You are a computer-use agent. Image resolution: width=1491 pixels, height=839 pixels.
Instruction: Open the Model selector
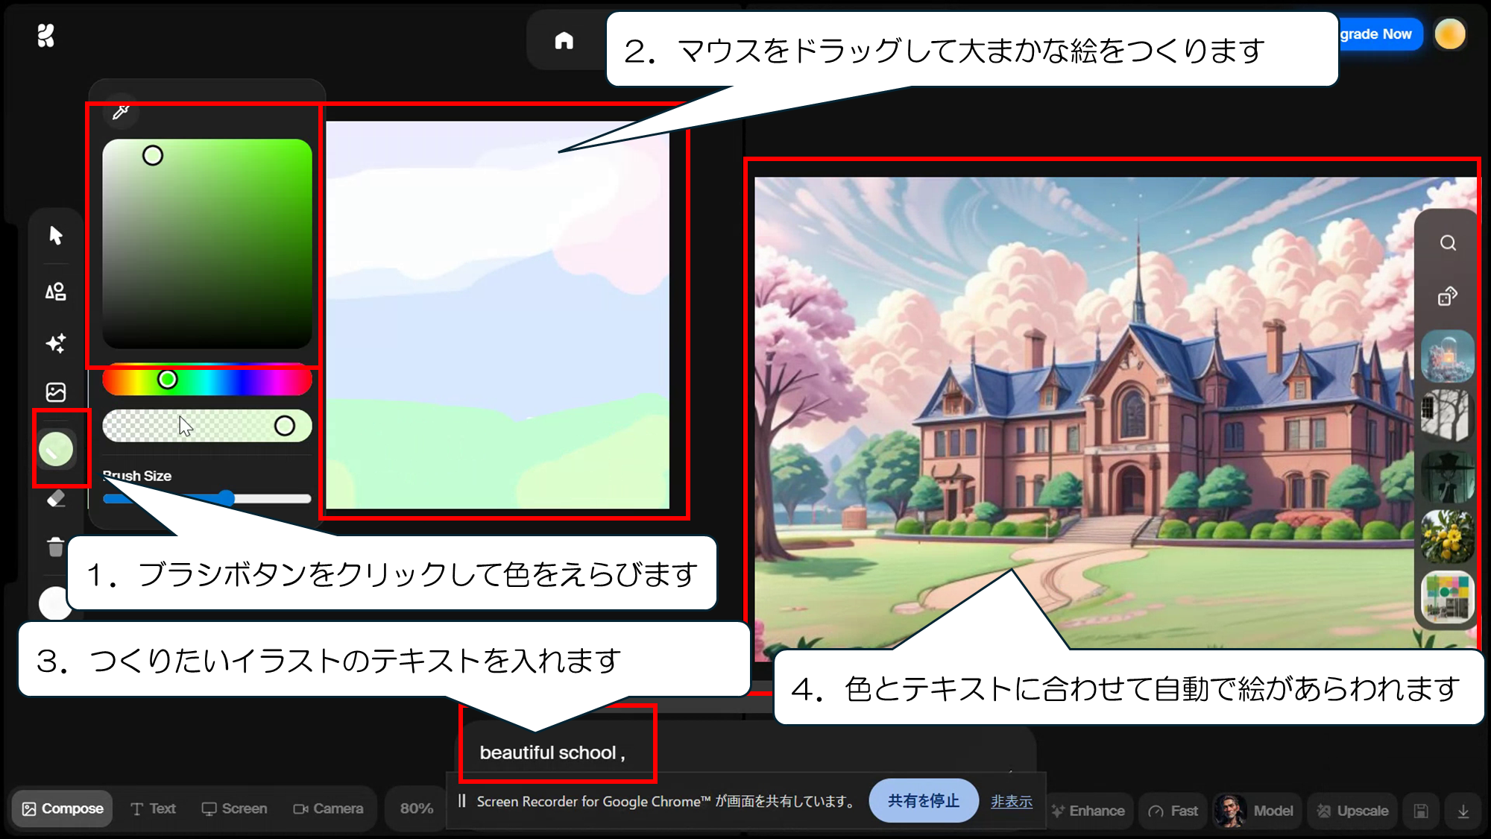pos(1257,811)
